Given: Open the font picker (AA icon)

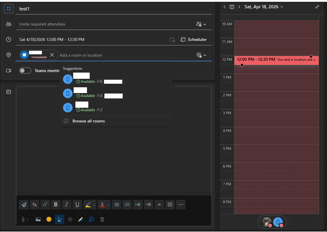Looking at the screenshot, I should point(34,204).
